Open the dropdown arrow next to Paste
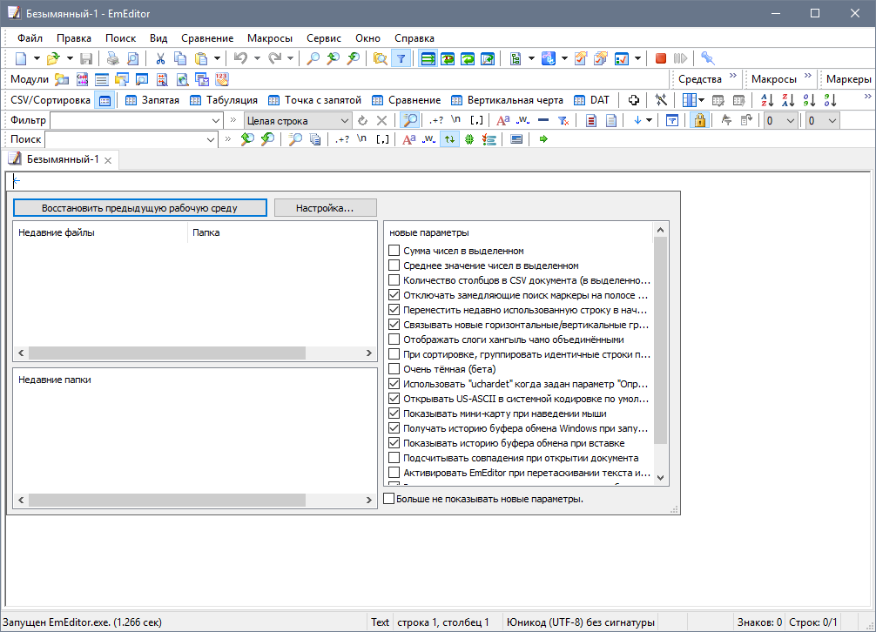The height and width of the screenshot is (632, 876). pos(217,58)
